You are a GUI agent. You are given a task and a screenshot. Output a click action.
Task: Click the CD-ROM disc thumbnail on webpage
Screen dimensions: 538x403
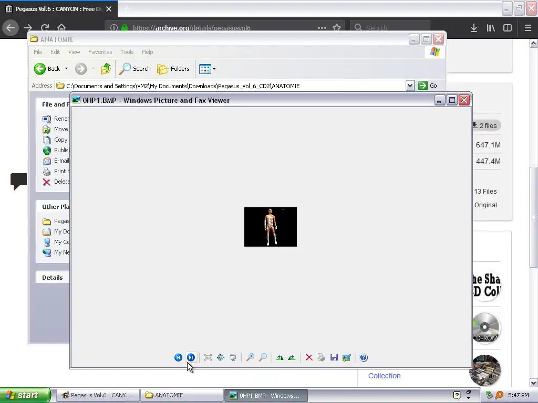pos(486,328)
